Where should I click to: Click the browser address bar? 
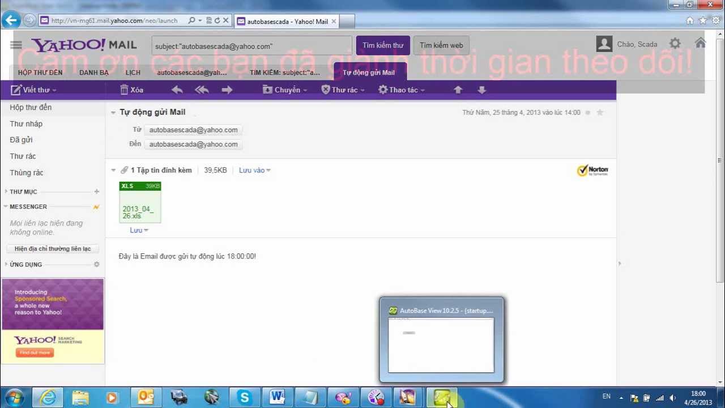[x=113, y=20]
